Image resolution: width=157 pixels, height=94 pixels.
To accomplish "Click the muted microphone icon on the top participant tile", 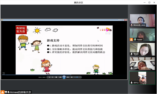I will click(x=131, y=25).
